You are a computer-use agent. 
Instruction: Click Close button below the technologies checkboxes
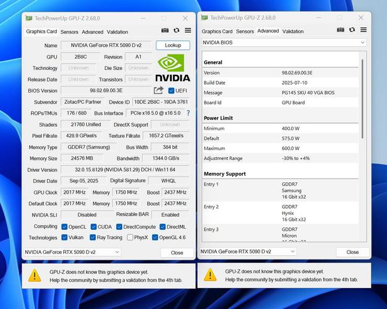click(177, 253)
